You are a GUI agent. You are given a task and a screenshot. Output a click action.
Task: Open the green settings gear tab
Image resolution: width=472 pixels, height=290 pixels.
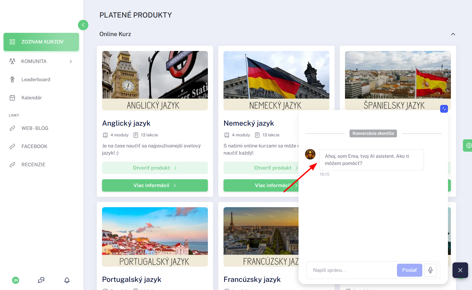coord(468,145)
